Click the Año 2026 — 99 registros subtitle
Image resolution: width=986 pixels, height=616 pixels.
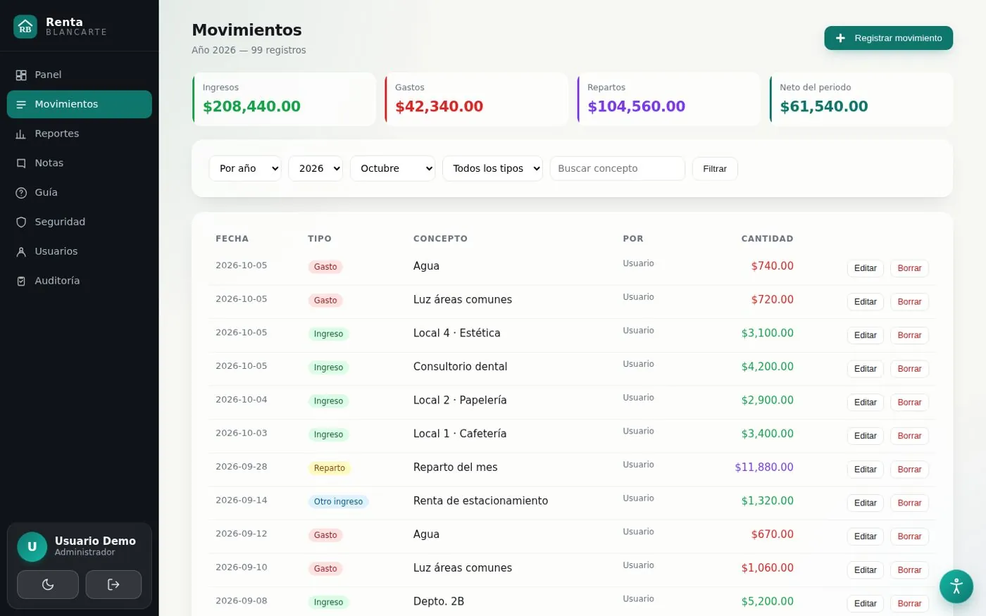click(x=249, y=51)
